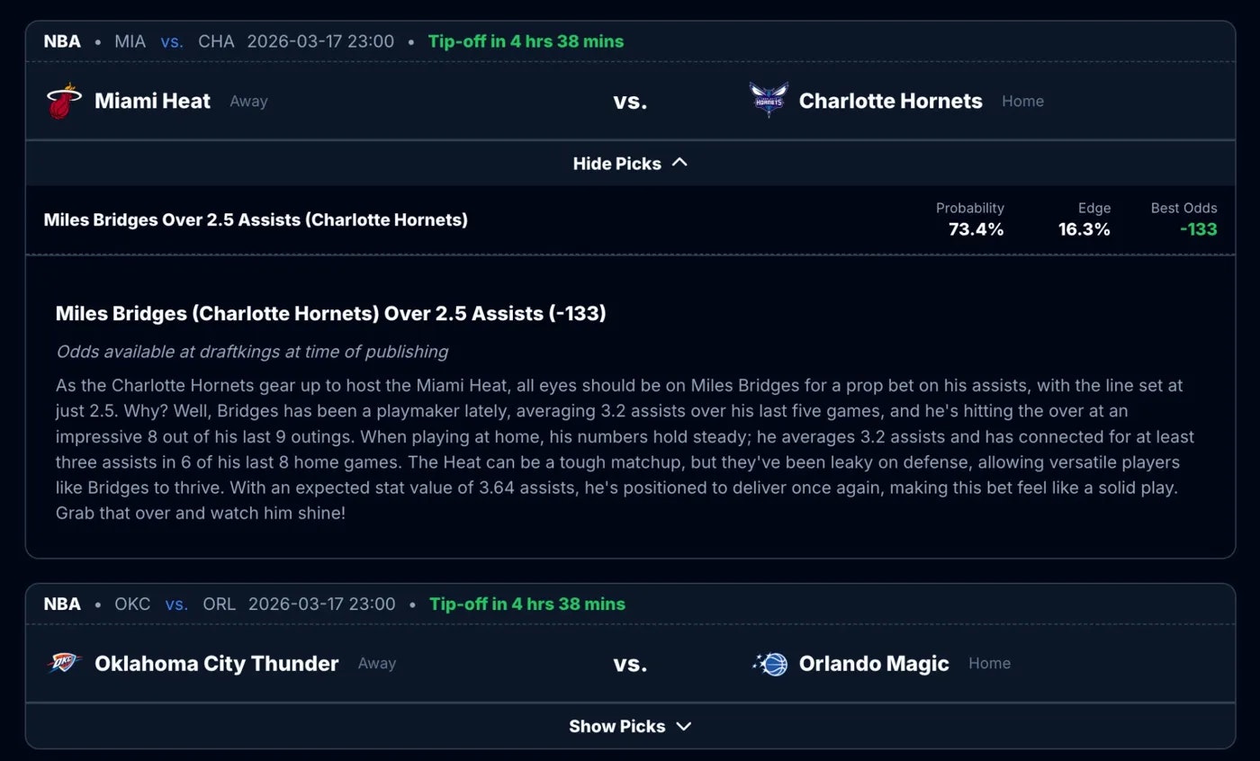Click the Oklahoma City Thunder logo

point(64,663)
